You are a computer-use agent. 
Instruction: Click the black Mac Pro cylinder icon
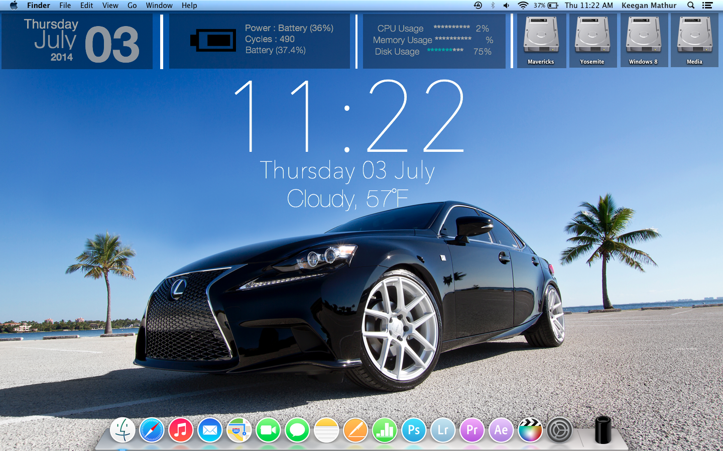coord(602,429)
